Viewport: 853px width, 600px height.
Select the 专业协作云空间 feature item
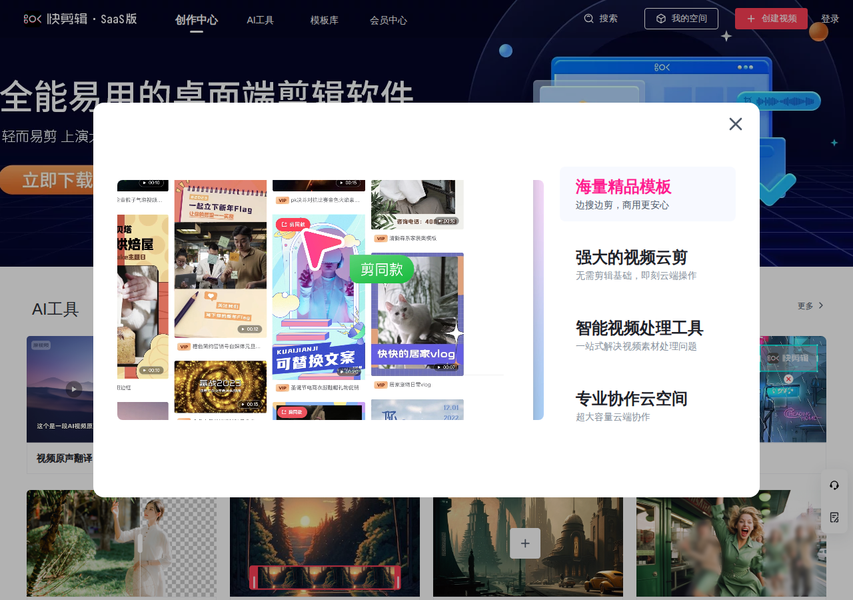(647, 406)
